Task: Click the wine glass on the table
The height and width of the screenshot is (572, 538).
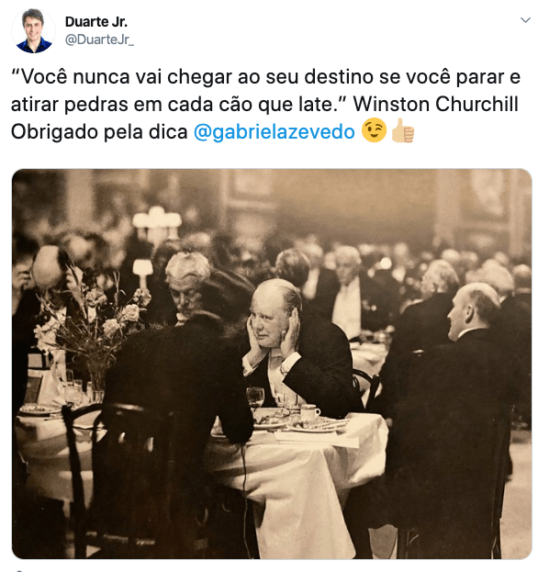Action: click(255, 398)
